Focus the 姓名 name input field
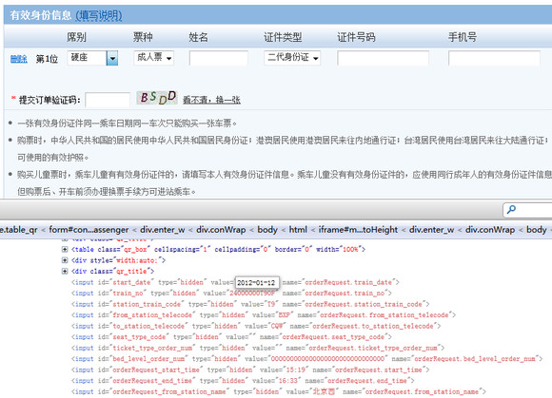The height and width of the screenshot is (398, 552). click(219, 58)
